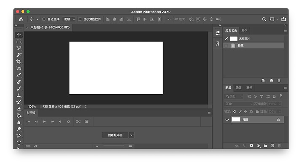The height and width of the screenshot is (167, 302).
Task: Select the 未标题-1 document tab
Action: point(50,27)
